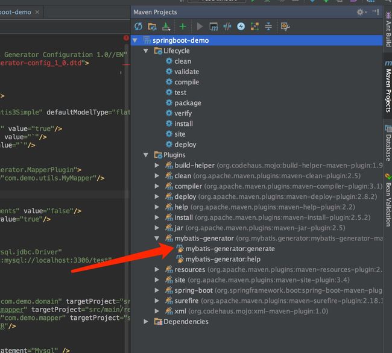Click the plugin icon beside spring-boot

[x=169, y=290]
